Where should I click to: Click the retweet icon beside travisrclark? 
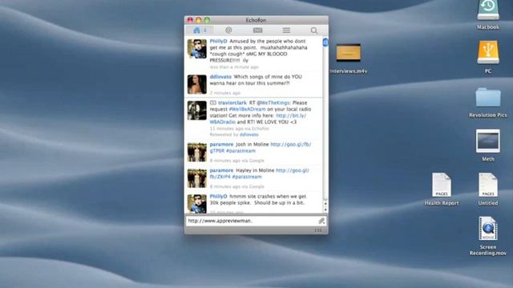pyautogui.click(x=213, y=102)
